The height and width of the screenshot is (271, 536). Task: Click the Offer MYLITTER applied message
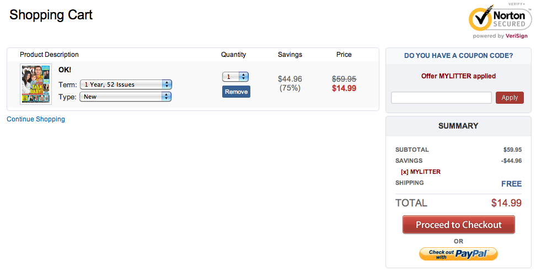click(458, 76)
